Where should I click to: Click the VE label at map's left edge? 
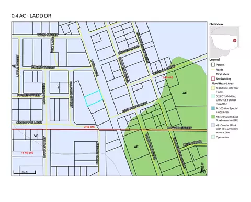tap(14, 66)
